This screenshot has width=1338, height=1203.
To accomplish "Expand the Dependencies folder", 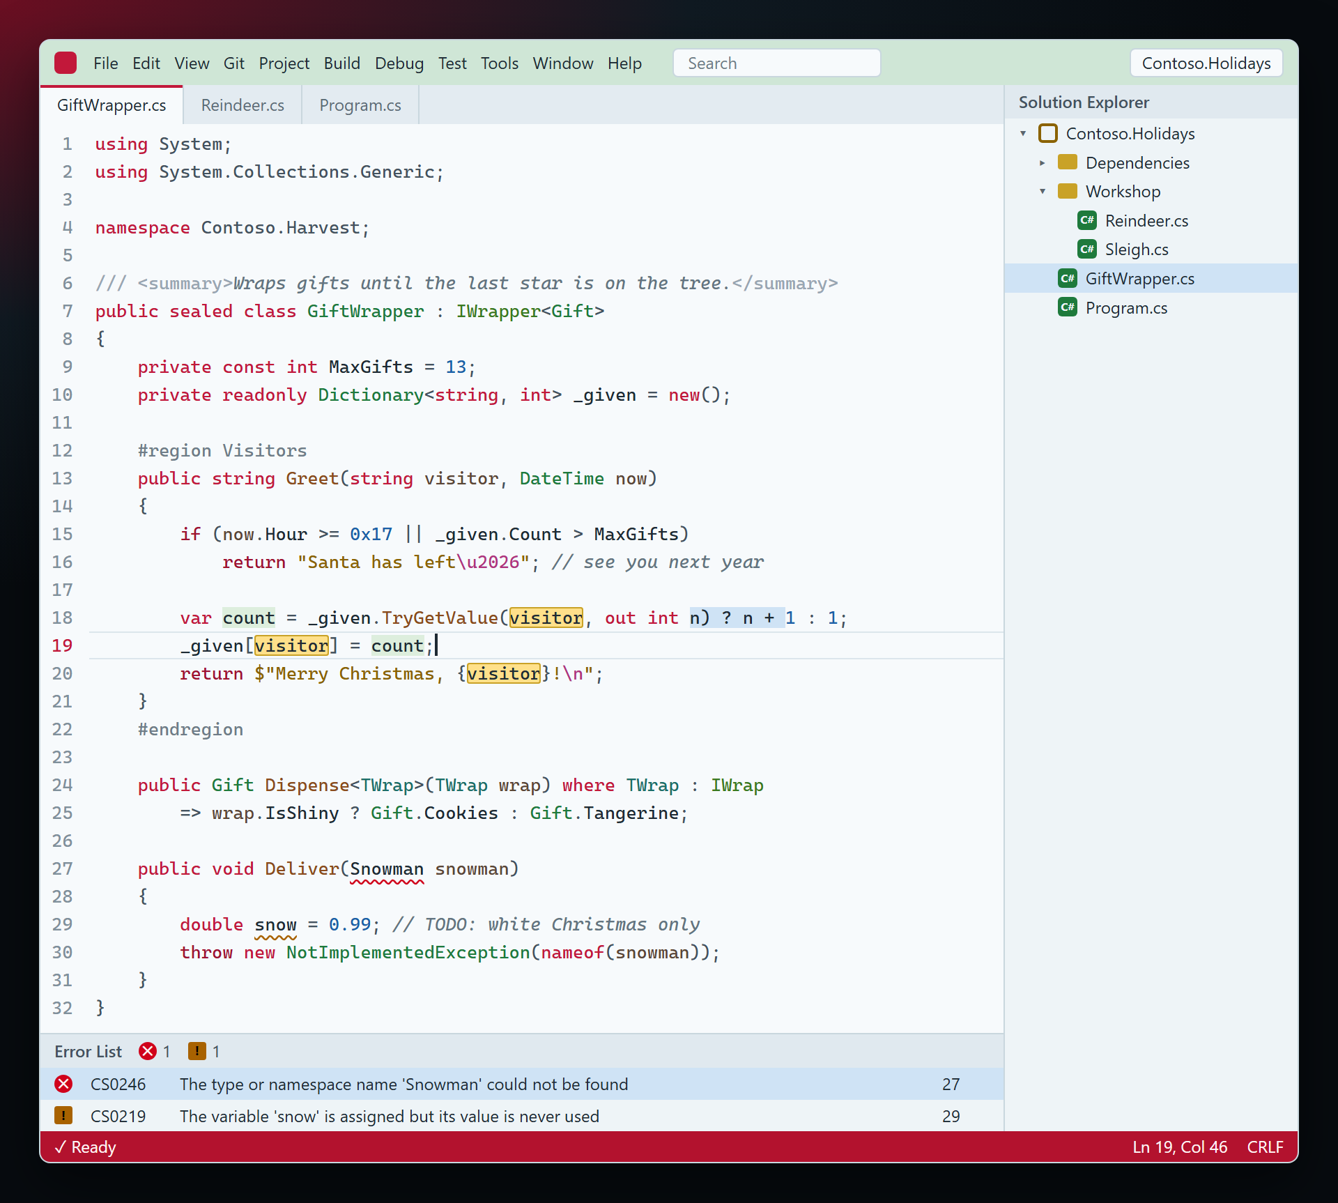I will pos(1043,162).
